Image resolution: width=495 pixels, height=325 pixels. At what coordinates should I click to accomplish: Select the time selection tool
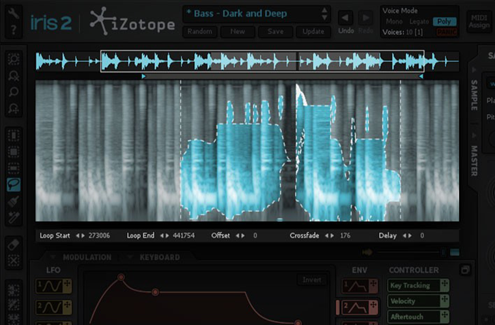point(14,135)
